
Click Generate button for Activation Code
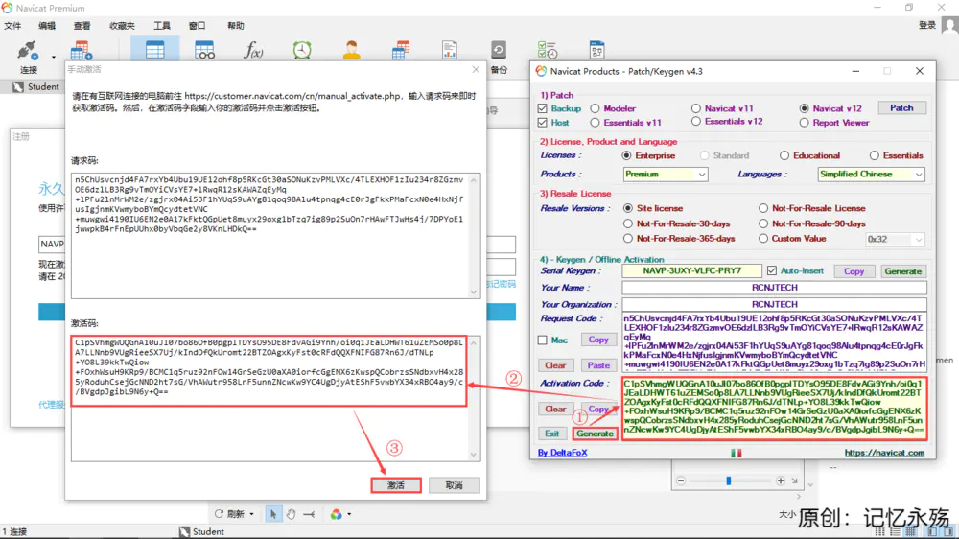click(x=595, y=434)
